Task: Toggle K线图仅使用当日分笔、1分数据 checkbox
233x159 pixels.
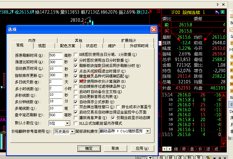Action: coord(76,55)
